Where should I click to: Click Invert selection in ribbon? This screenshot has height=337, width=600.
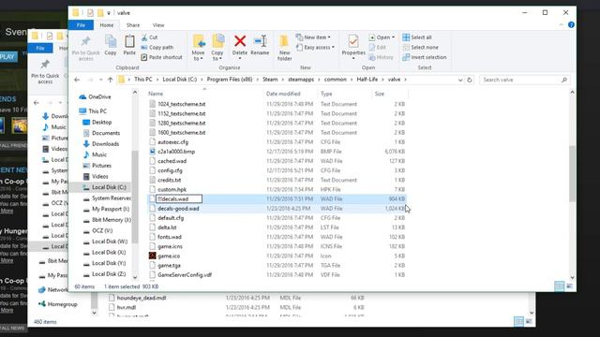point(425,57)
